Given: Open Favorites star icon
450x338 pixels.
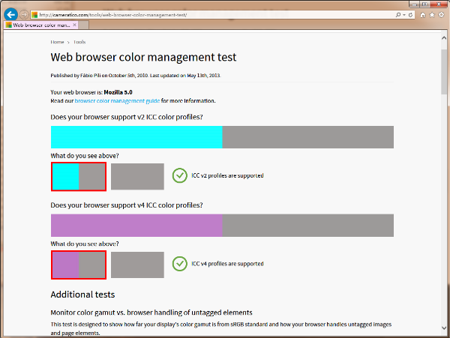Looking at the screenshot, I should 433,14.
